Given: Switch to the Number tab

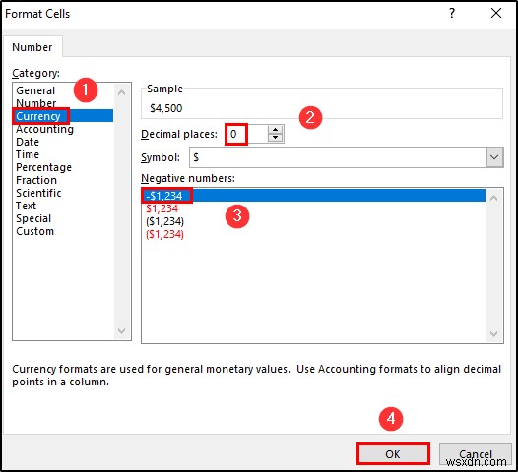Looking at the screenshot, I should point(32,47).
